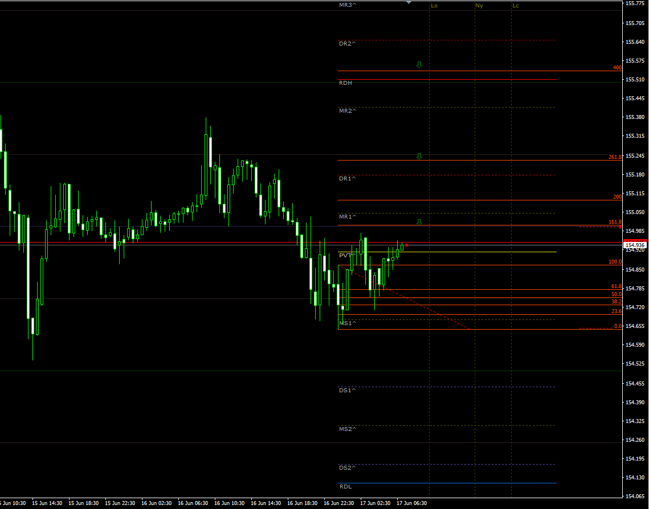Viewport: 649px width, 509px height.
Task: Click the chart shift triangle marker at top
Action: click(409, 2)
